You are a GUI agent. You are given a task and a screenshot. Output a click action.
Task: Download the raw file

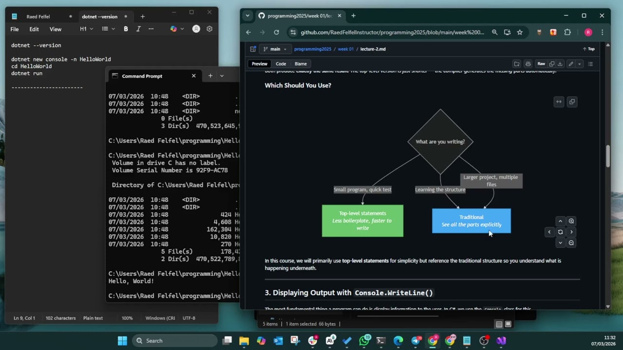(x=560, y=64)
